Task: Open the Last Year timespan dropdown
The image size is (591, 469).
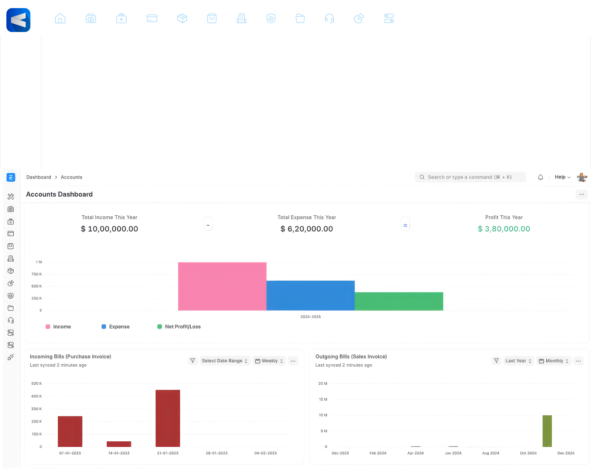Action: coord(519,361)
